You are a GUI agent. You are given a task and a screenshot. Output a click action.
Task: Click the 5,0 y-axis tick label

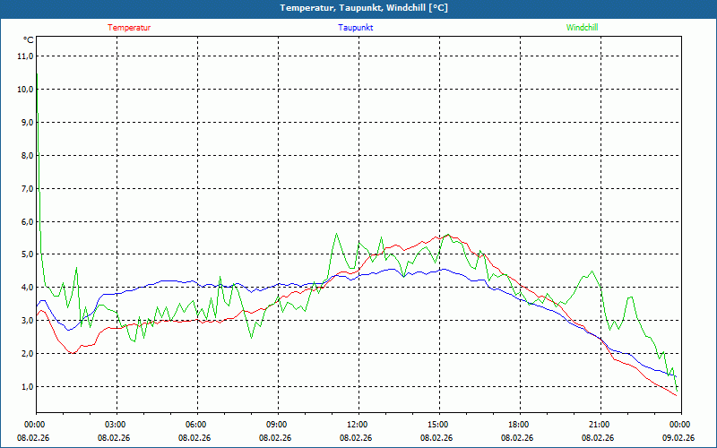pyautogui.click(x=25, y=254)
